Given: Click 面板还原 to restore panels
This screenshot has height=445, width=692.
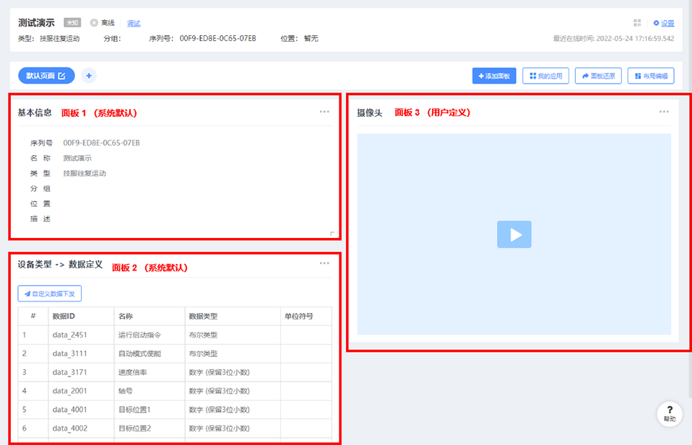Looking at the screenshot, I should pyautogui.click(x=598, y=76).
